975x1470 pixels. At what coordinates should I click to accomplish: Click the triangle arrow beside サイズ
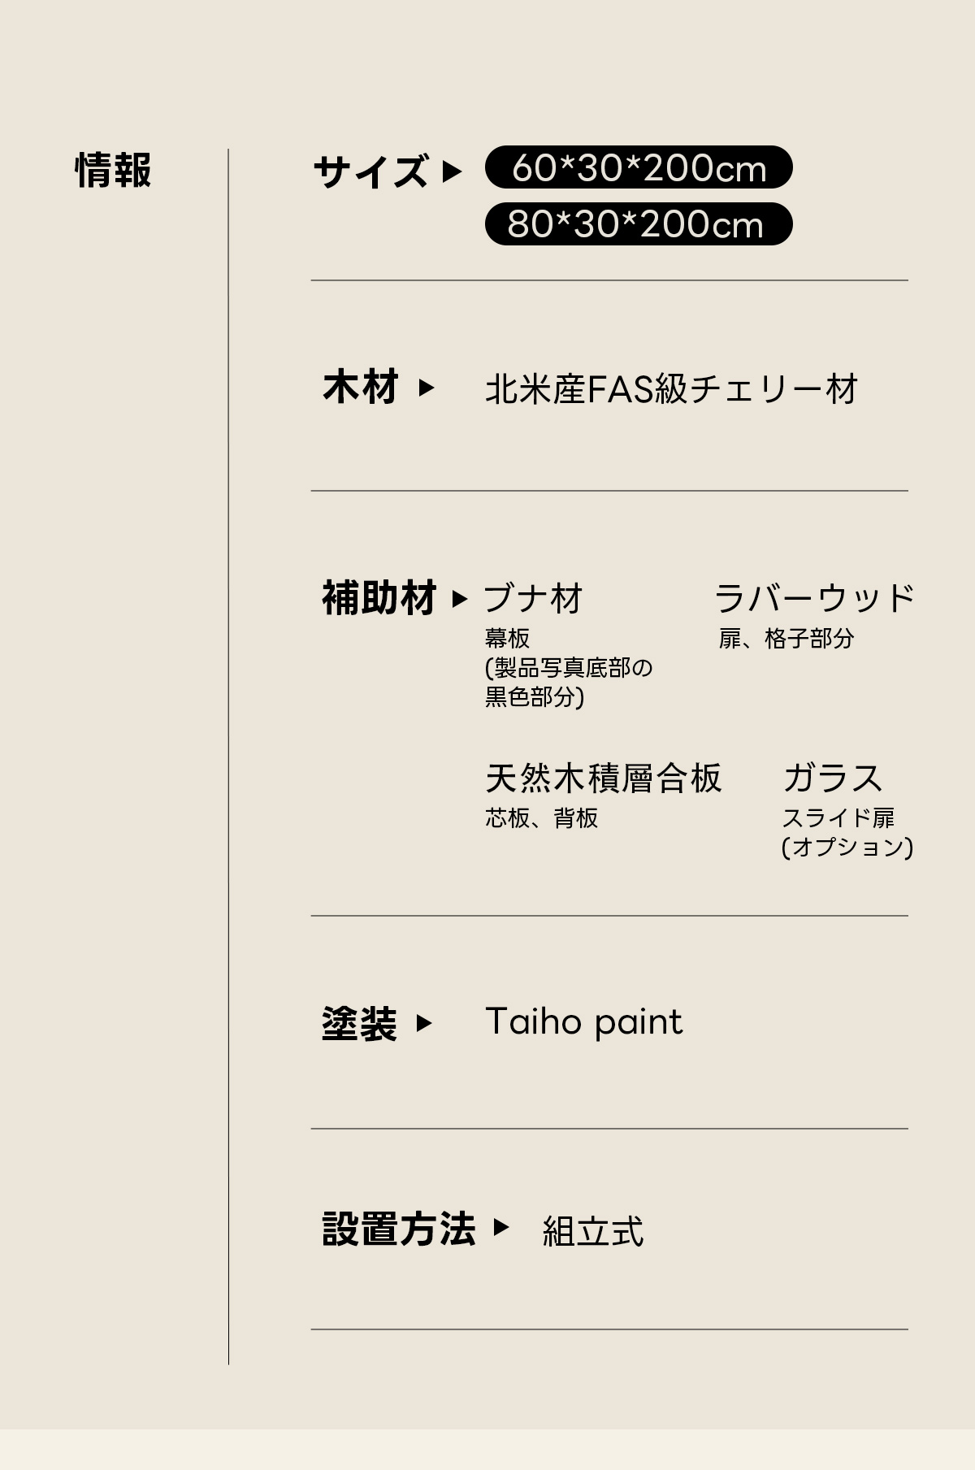[x=452, y=171]
